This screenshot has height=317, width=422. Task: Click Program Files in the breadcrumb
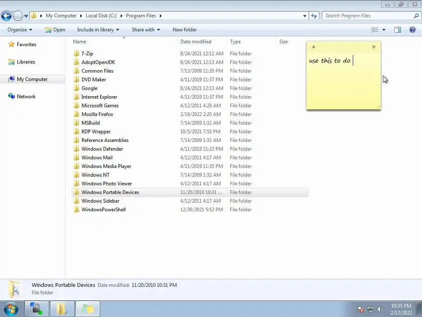point(141,16)
